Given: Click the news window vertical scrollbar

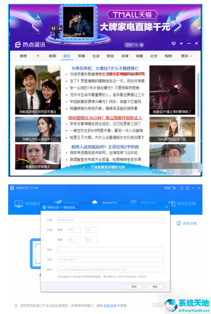Looking at the screenshot, I should (198, 95).
